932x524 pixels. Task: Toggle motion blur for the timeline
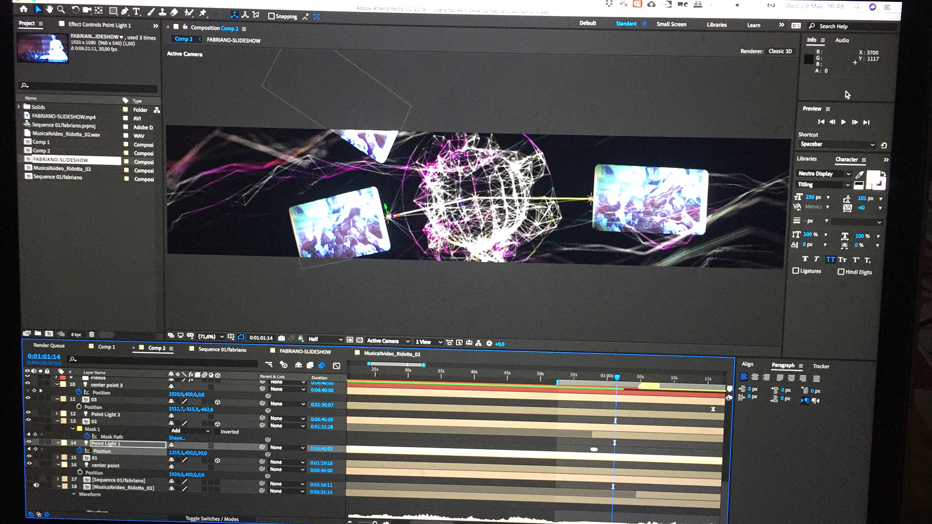[x=321, y=365]
